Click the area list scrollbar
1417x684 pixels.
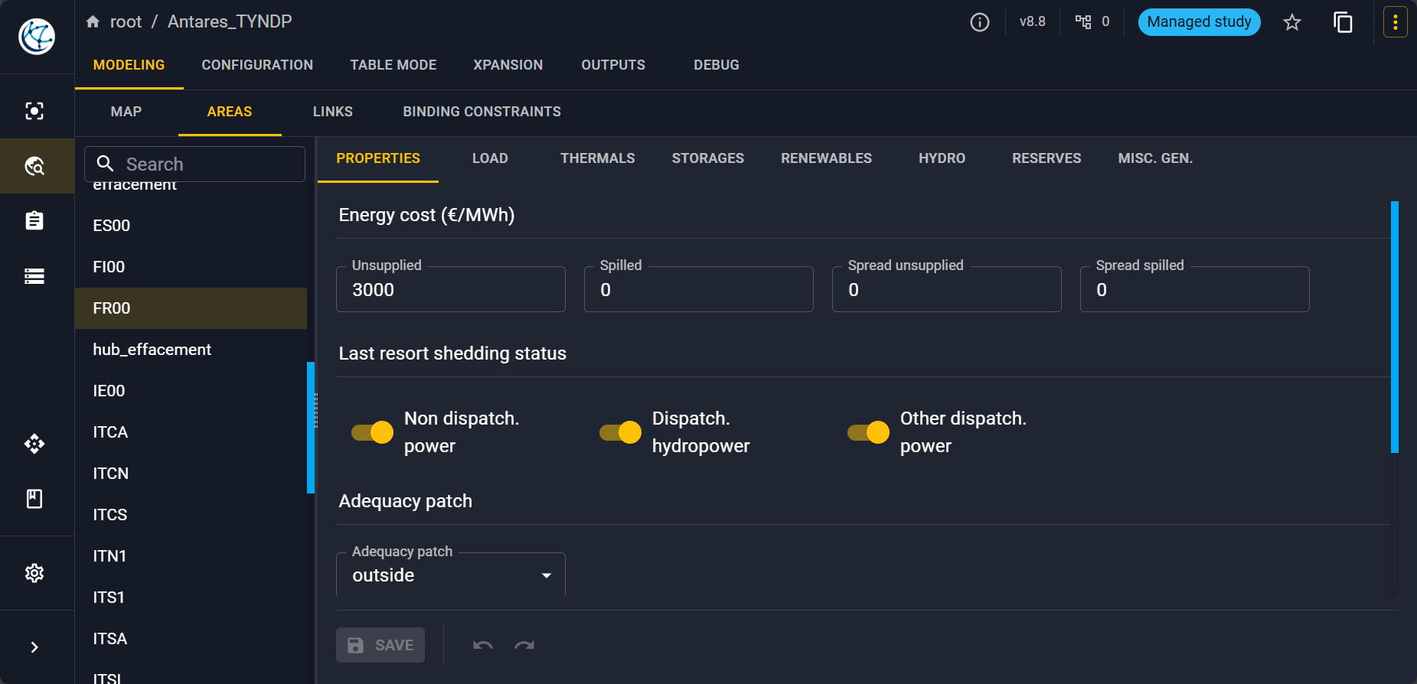311,428
